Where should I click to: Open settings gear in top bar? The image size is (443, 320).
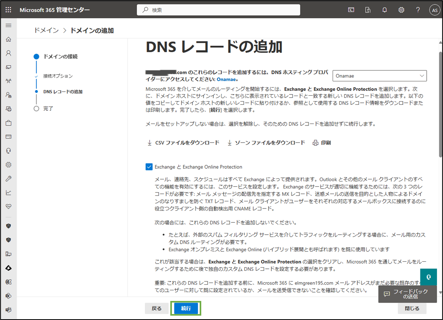click(x=401, y=10)
